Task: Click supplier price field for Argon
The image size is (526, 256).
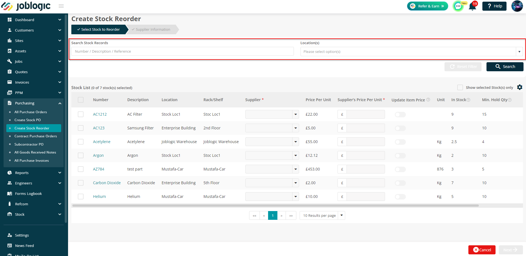Action: coord(365,155)
